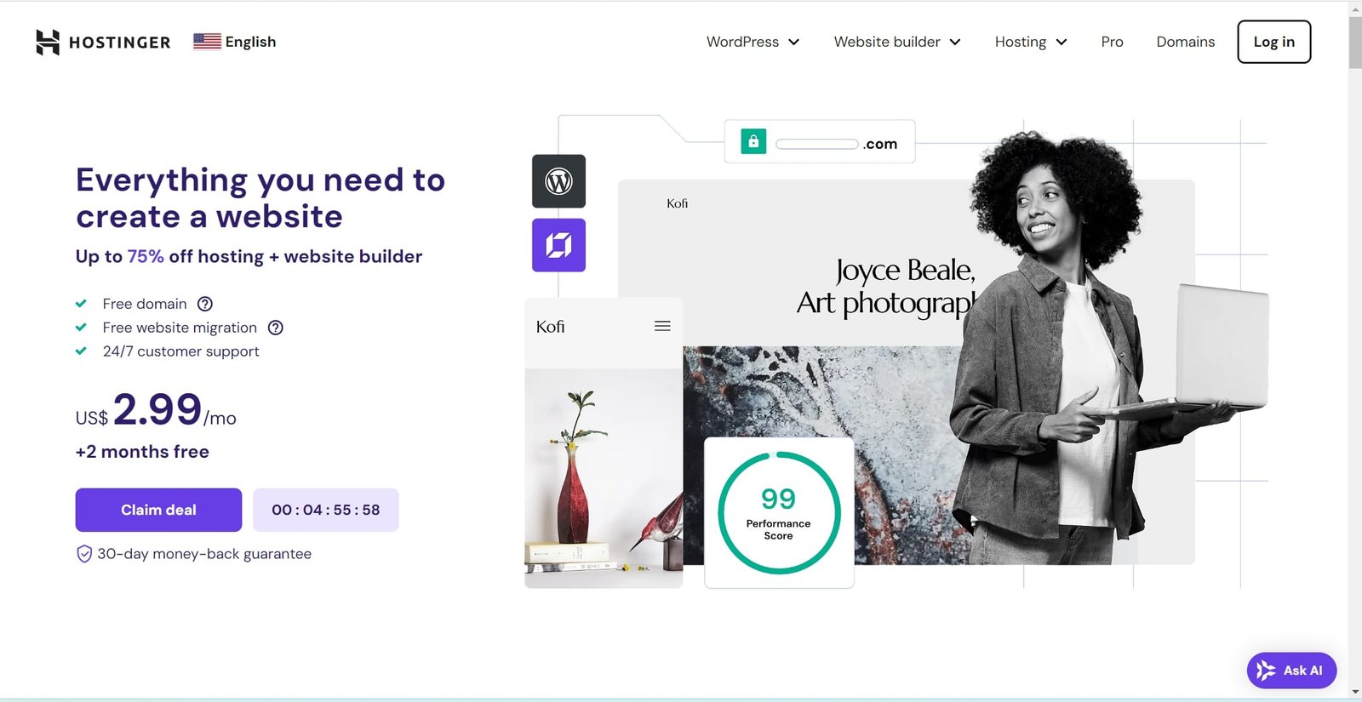Viewport: 1362px width, 702px height.
Task: Click the WordPress logo tile
Action: click(x=558, y=181)
